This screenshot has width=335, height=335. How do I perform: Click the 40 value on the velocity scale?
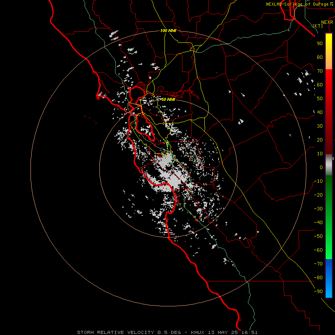click(x=320, y=112)
